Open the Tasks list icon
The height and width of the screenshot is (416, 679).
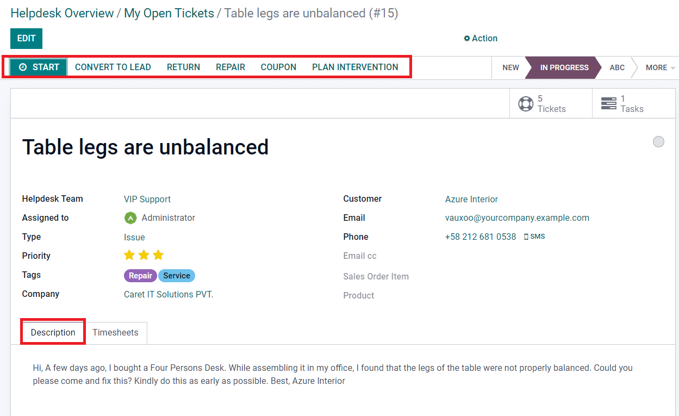pyautogui.click(x=608, y=103)
